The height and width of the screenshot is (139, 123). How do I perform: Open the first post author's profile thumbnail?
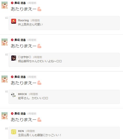(x=5, y=5)
